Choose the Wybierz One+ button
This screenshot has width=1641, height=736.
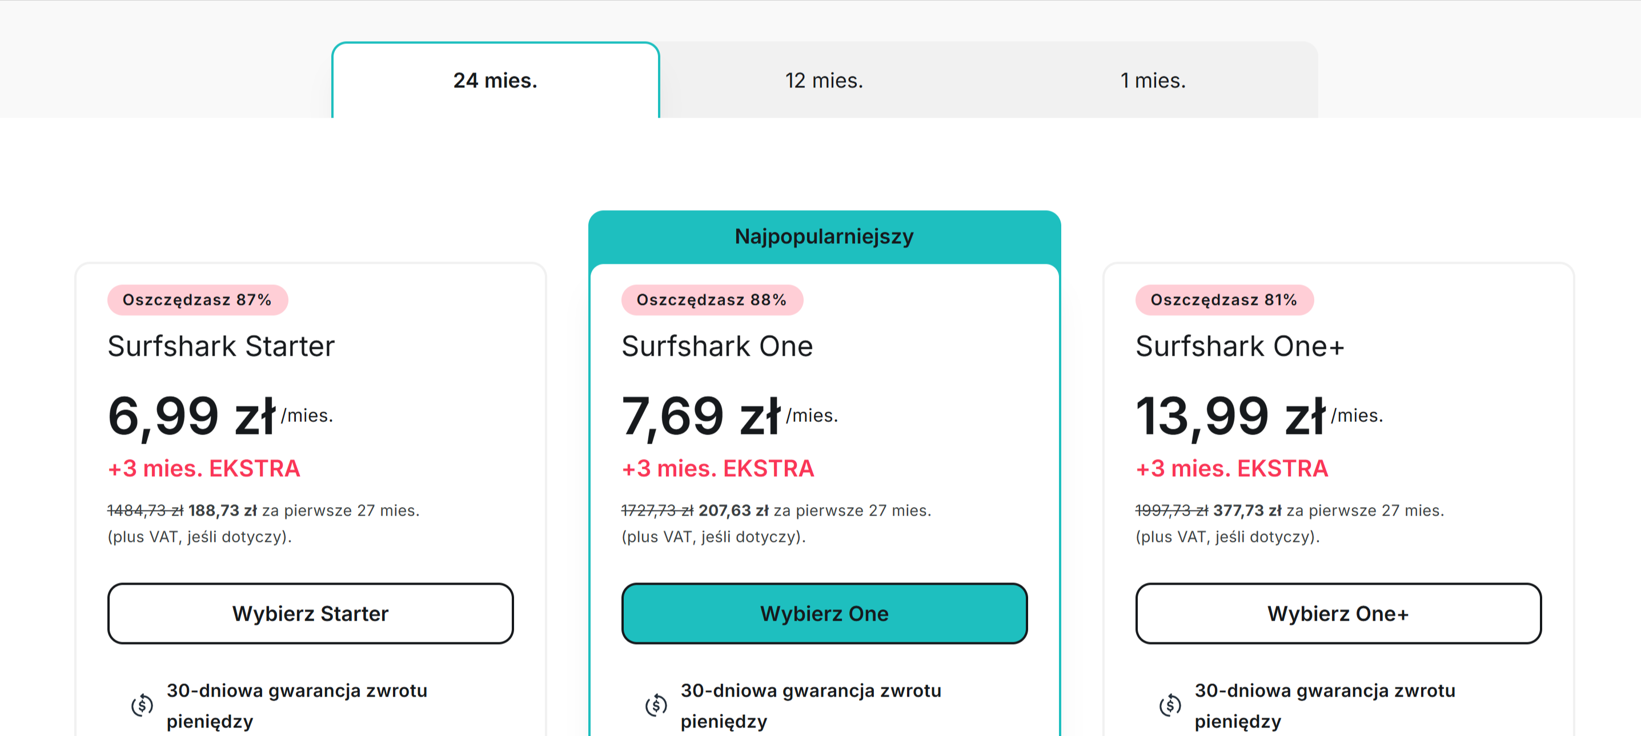1338,613
